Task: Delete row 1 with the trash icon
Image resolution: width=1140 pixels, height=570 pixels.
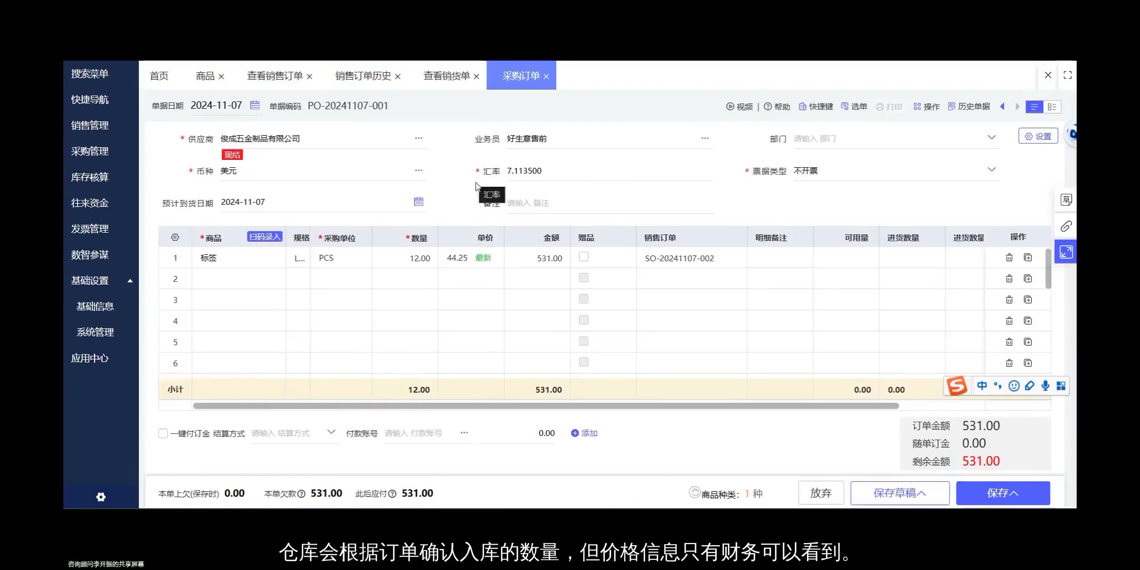Action: tap(1009, 258)
